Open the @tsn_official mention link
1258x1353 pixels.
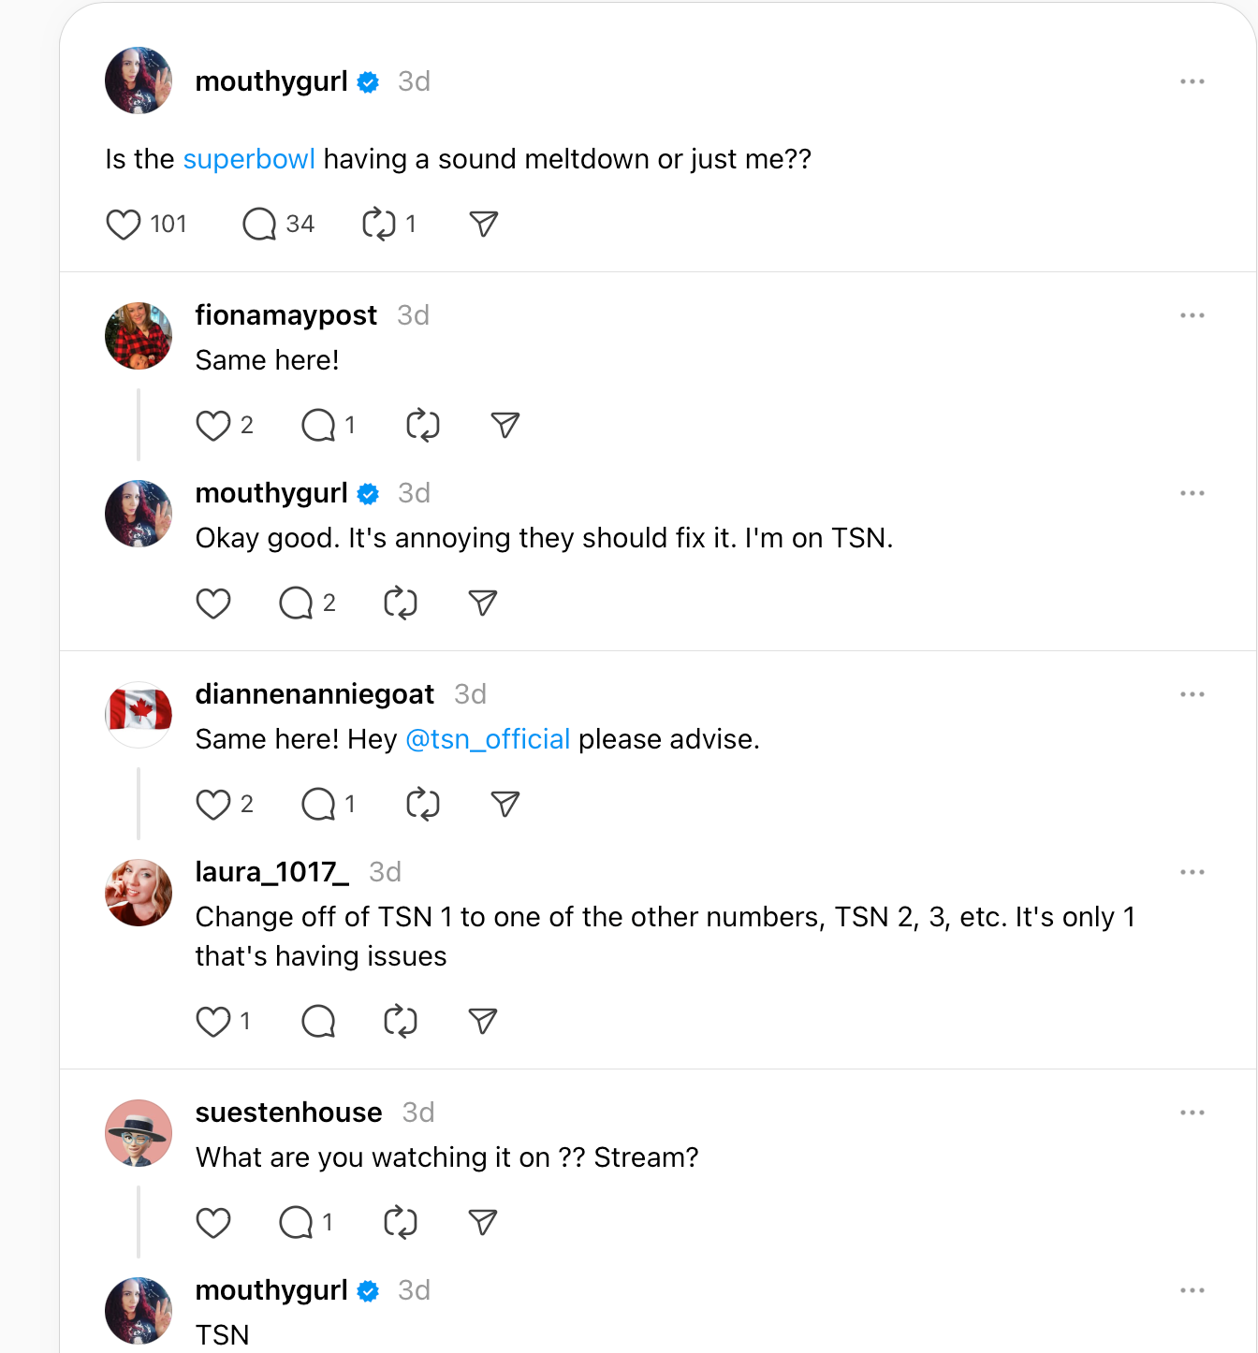[x=488, y=740]
